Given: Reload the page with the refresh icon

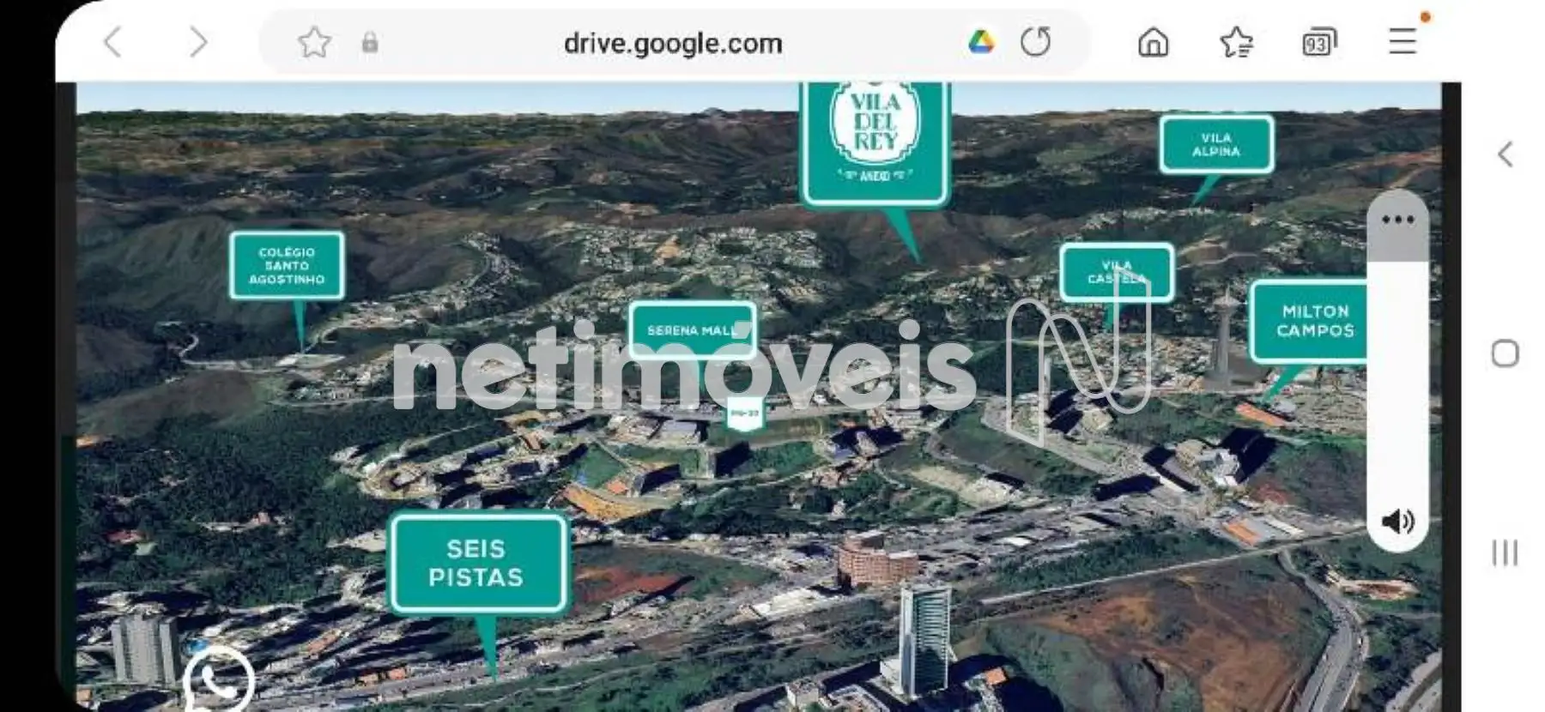Looking at the screenshot, I should 1036,41.
